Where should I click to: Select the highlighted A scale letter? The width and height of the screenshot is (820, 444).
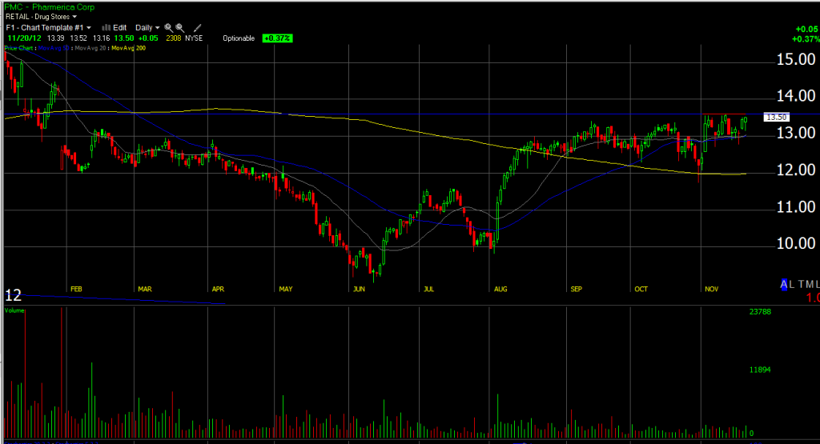pos(785,285)
